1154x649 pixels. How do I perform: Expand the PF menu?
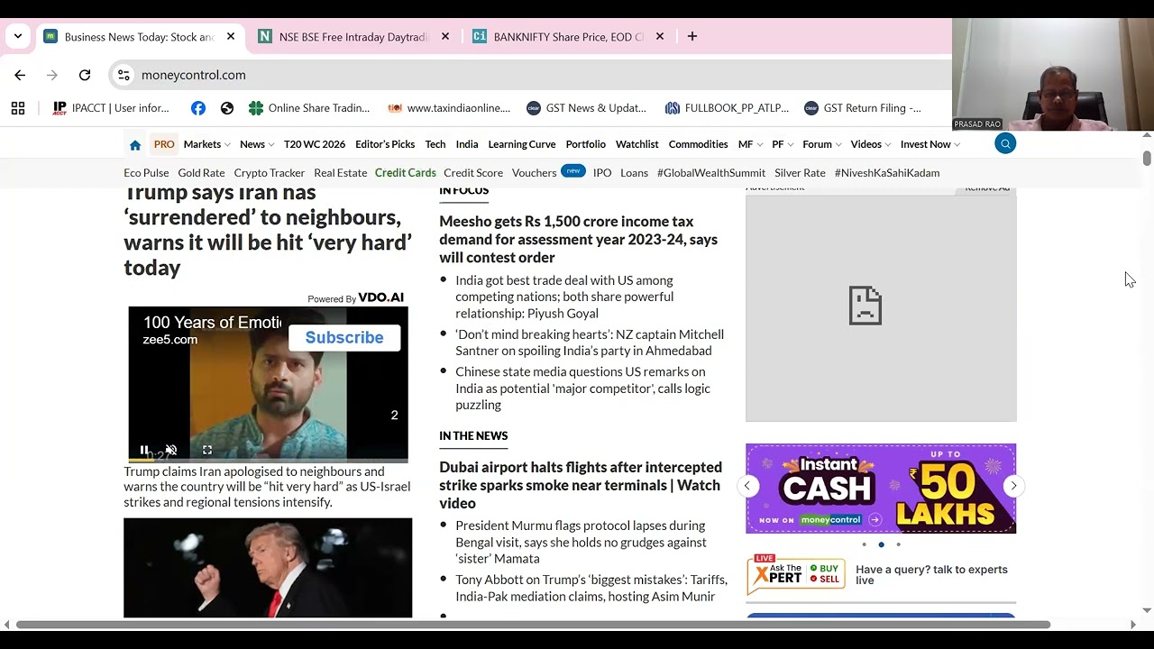[782, 144]
